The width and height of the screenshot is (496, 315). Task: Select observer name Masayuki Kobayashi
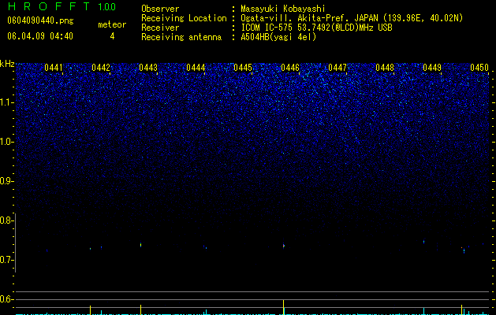coord(283,9)
